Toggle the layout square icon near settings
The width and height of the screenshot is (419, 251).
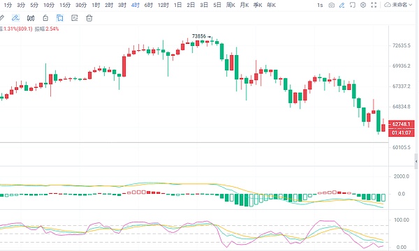pos(353,5)
